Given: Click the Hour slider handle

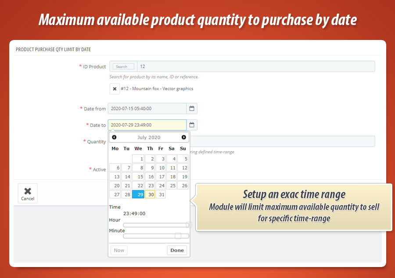Looking at the screenshot, I should coord(188,225).
